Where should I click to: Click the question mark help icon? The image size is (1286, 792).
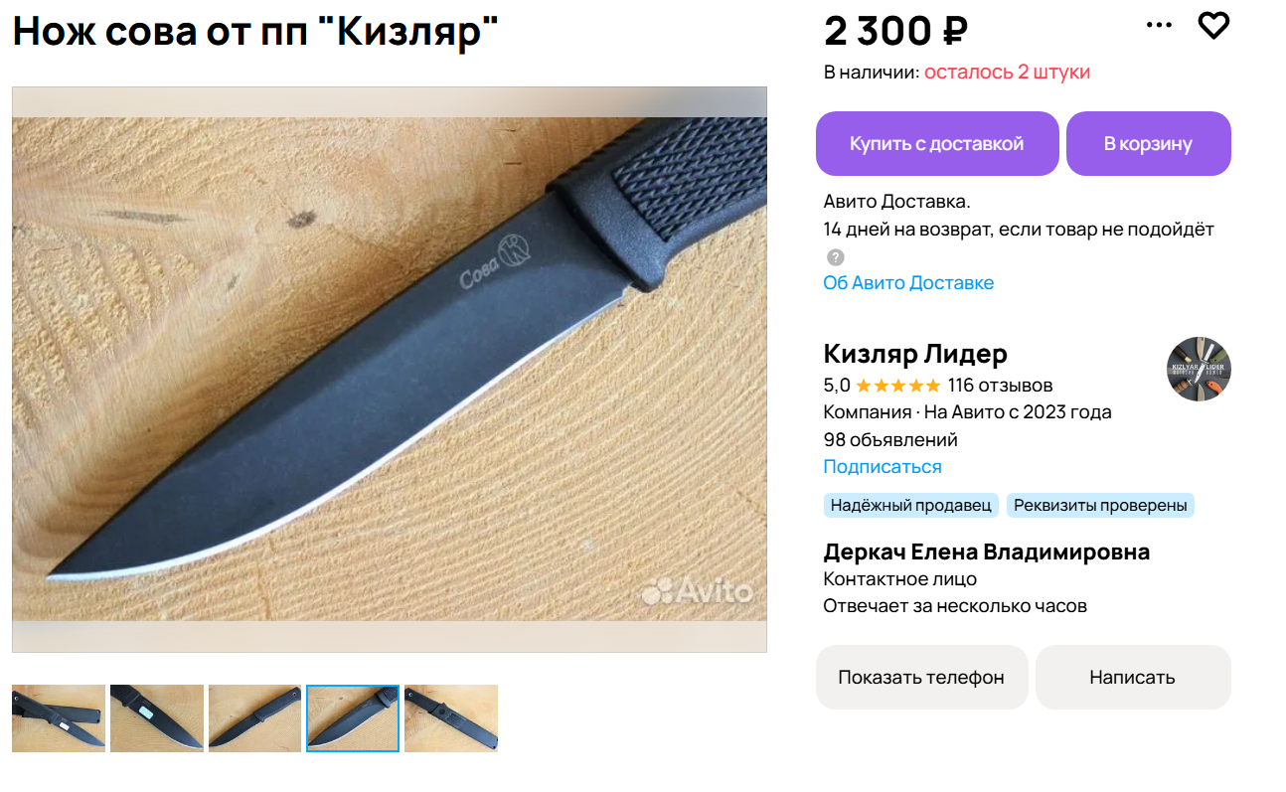click(836, 256)
